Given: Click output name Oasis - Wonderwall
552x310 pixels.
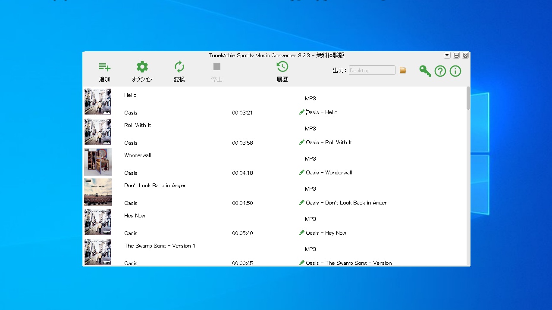Looking at the screenshot, I should click(x=329, y=173).
